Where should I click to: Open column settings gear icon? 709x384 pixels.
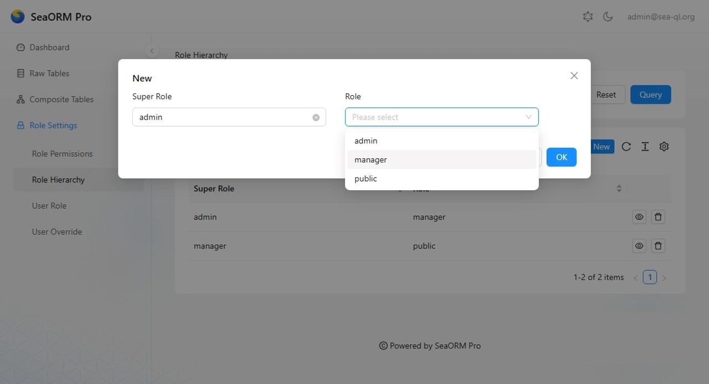click(x=664, y=147)
